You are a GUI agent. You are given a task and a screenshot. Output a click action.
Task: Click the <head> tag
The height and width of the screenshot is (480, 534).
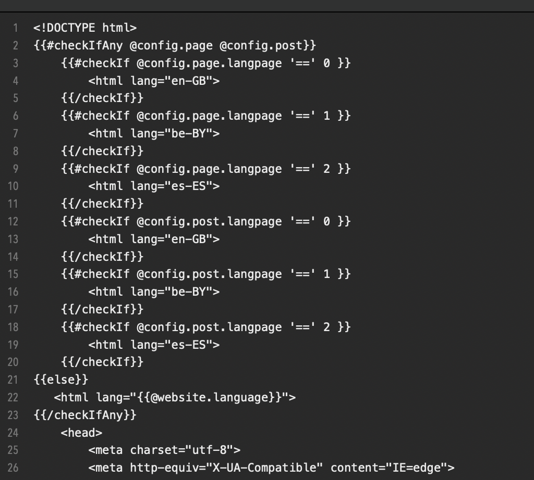pos(81,433)
